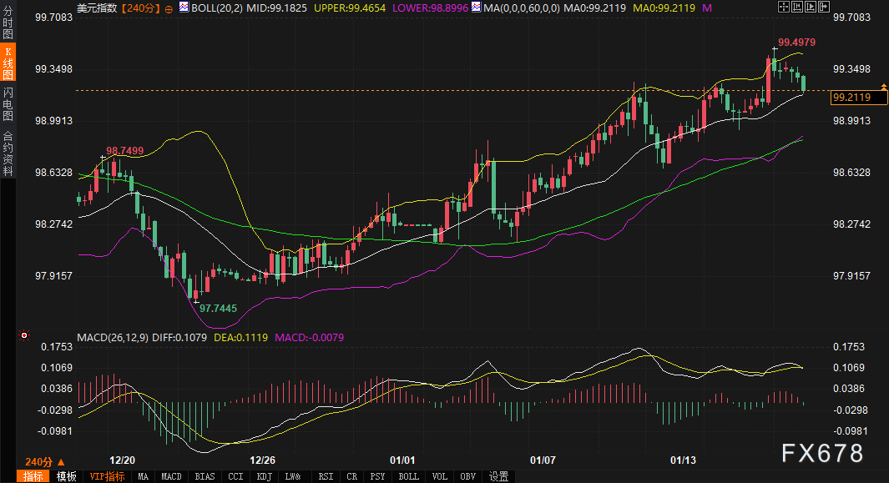The height and width of the screenshot is (483, 889).
Task: Click the 设置 settings button
Action: (x=499, y=476)
